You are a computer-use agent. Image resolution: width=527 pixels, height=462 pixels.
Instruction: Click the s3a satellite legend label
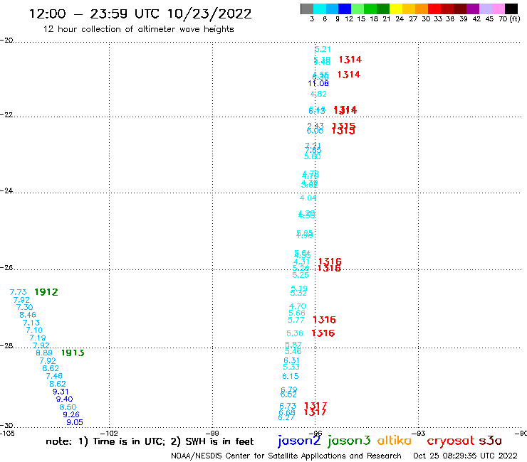[x=491, y=441]
